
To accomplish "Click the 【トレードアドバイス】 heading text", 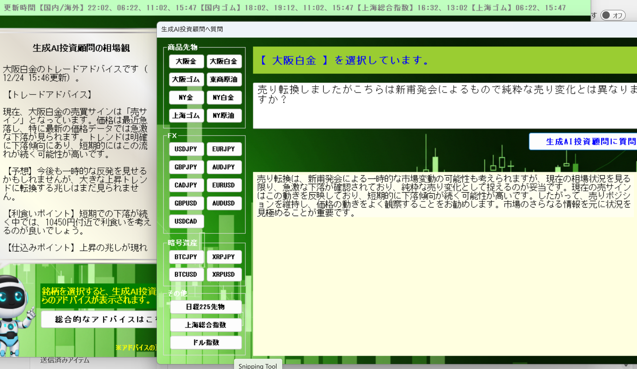I will point(49,95).
